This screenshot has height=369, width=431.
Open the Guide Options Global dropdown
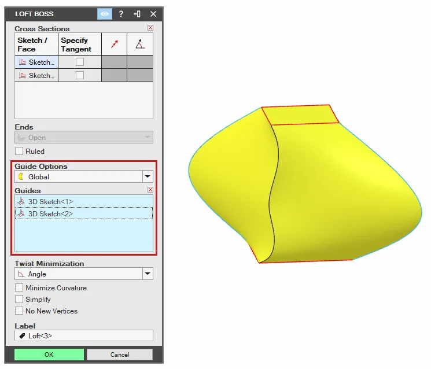pos(84,176)
